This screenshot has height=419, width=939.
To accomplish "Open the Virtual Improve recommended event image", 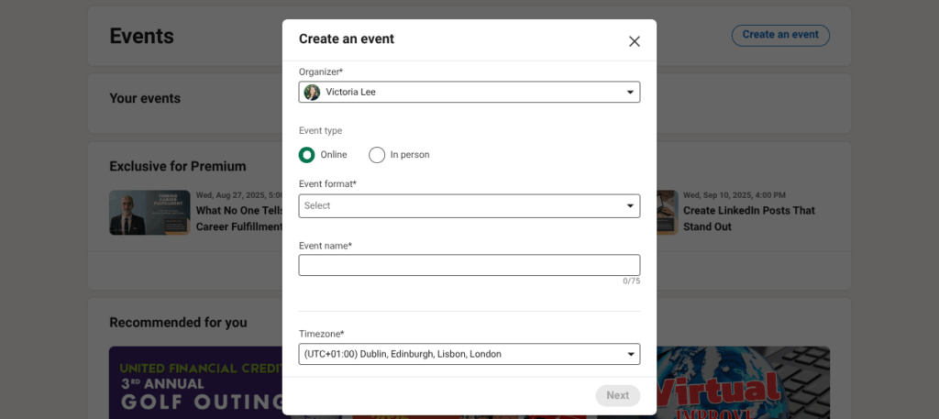I will coord(743,382).
